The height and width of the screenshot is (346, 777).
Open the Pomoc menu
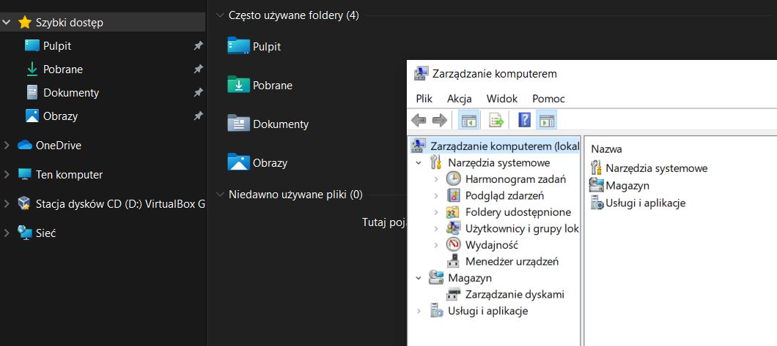click(548, 99)
